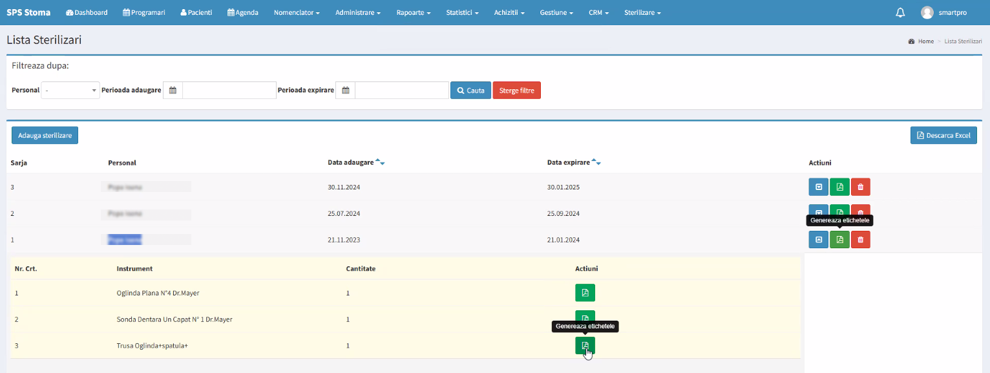Open the Nomenclator menu
Viewport: 990px width, 373px height.
(297, 12)
